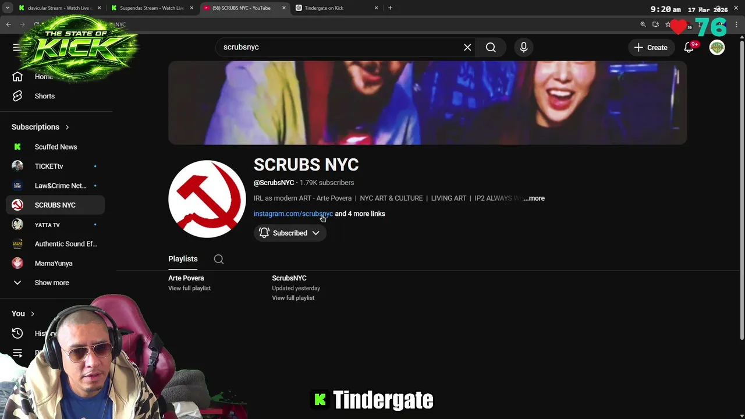Open the MamaYunya subscription channel
The image size is (745, 419).
(55, 263)
